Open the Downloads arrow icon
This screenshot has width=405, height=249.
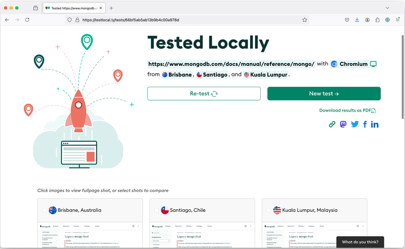357,20
